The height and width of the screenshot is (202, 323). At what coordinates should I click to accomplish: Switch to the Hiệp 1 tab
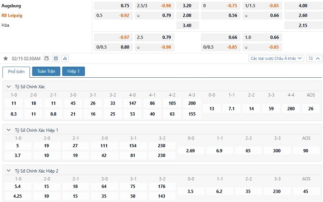click(73, 71)
